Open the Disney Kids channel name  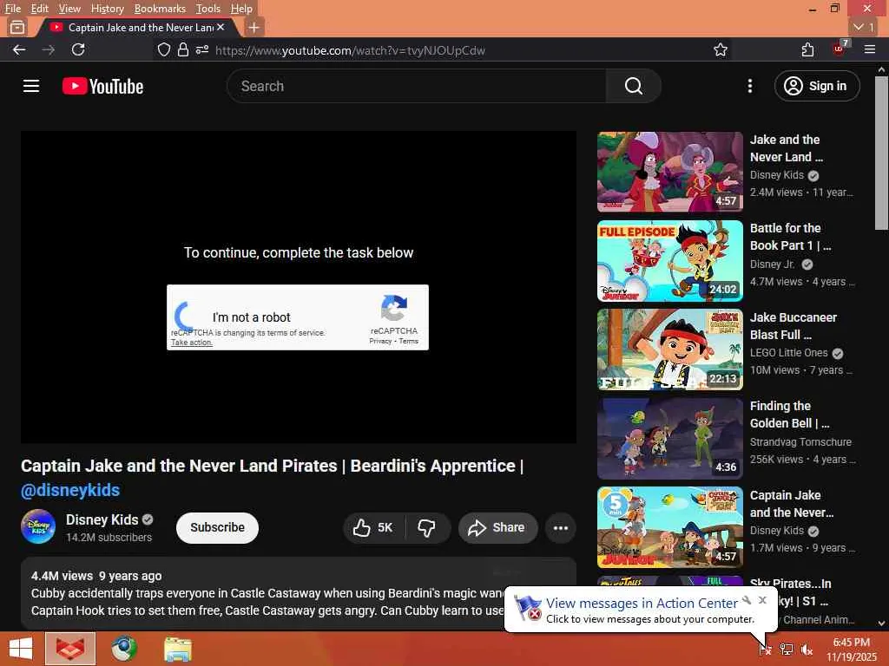pos(102,520)
